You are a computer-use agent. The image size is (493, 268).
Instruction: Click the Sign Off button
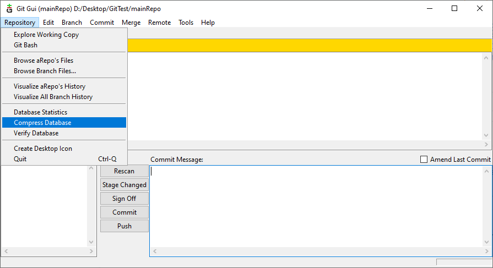pos(124,199)
